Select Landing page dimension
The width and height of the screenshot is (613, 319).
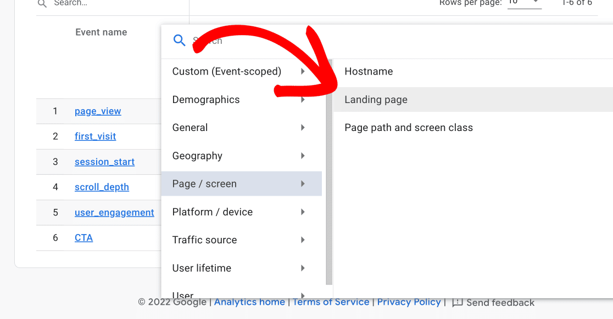[376, 100]
